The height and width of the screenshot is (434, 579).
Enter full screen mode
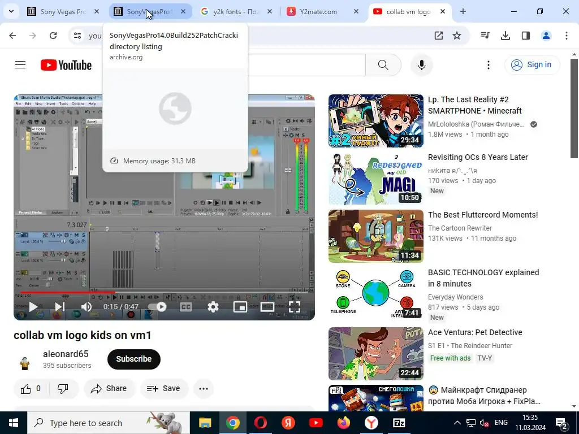point(294,307)
